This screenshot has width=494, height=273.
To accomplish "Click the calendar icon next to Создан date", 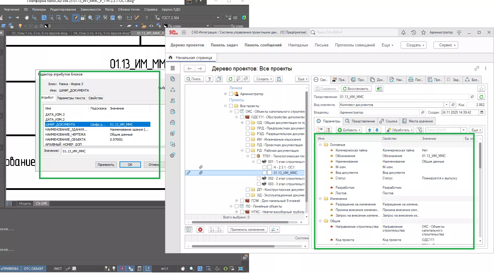I will 482,112.
